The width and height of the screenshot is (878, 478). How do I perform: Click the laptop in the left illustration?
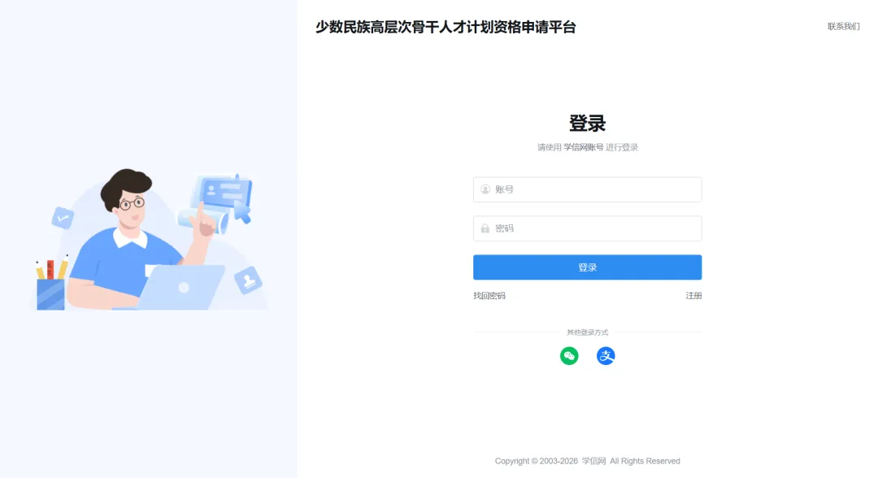tap(179, 287)
